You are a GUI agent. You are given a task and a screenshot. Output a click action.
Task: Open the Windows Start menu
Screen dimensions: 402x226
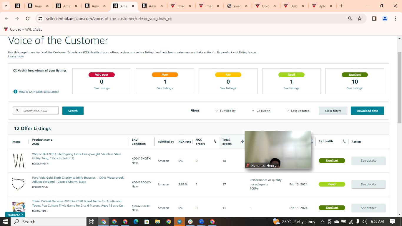click(x=5, y=222)
